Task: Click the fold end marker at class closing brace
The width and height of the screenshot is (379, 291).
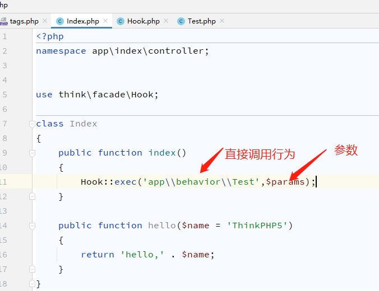Action: coord(32,284)
